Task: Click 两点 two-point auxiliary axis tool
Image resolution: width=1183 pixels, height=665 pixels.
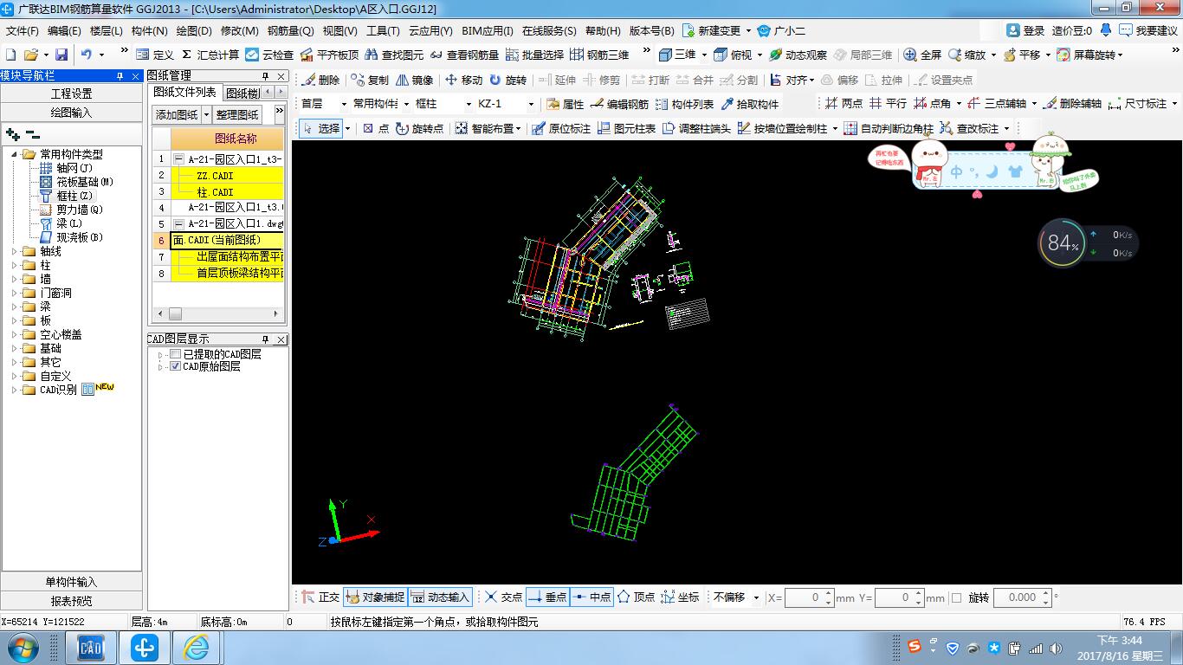Action: point(843,104)
